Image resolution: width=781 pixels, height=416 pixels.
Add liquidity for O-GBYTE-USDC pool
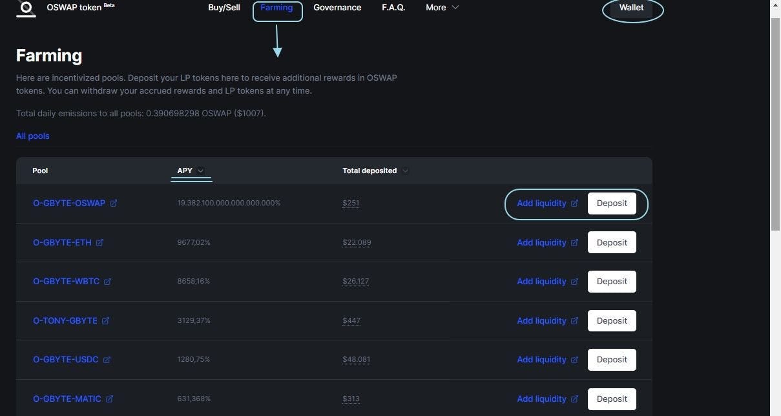[x=541, y=360]
